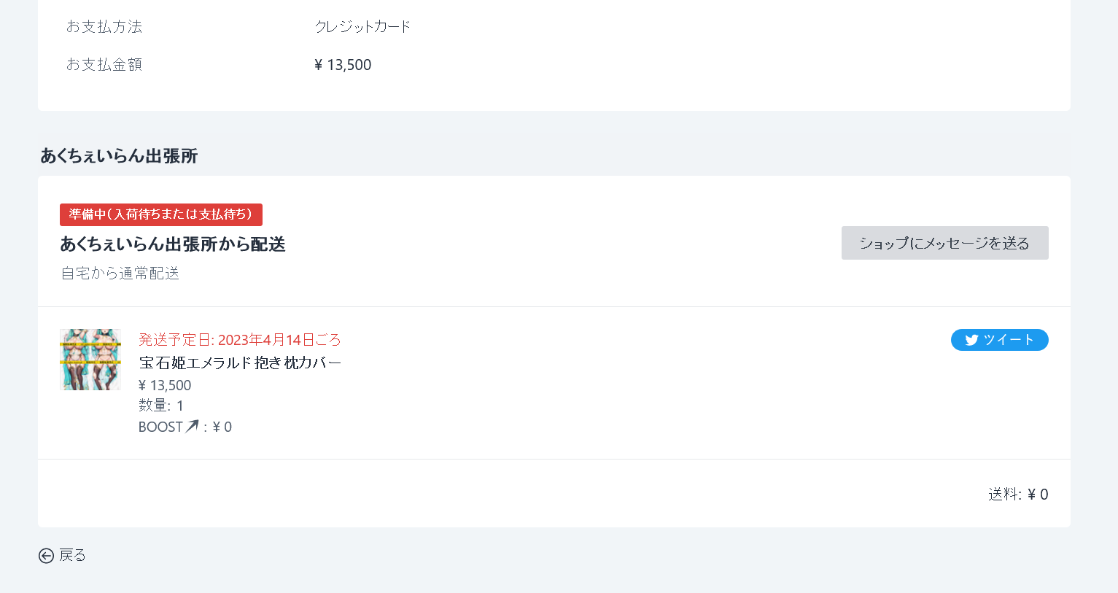Click the item price ¥ 13,500
The width and height of the screenshot is (1118, 593).
[165, 385]
